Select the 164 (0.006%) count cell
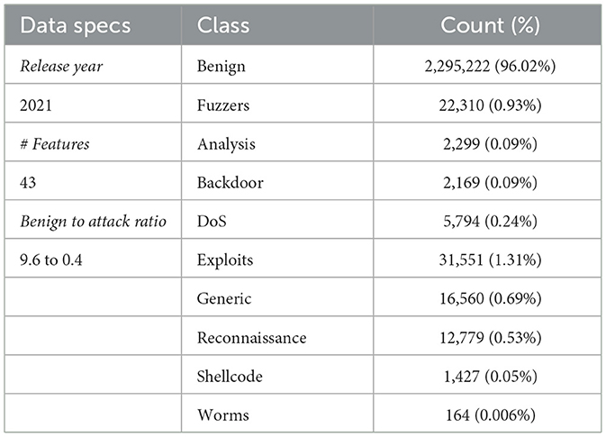606x437 pixels. coord(490,414)
